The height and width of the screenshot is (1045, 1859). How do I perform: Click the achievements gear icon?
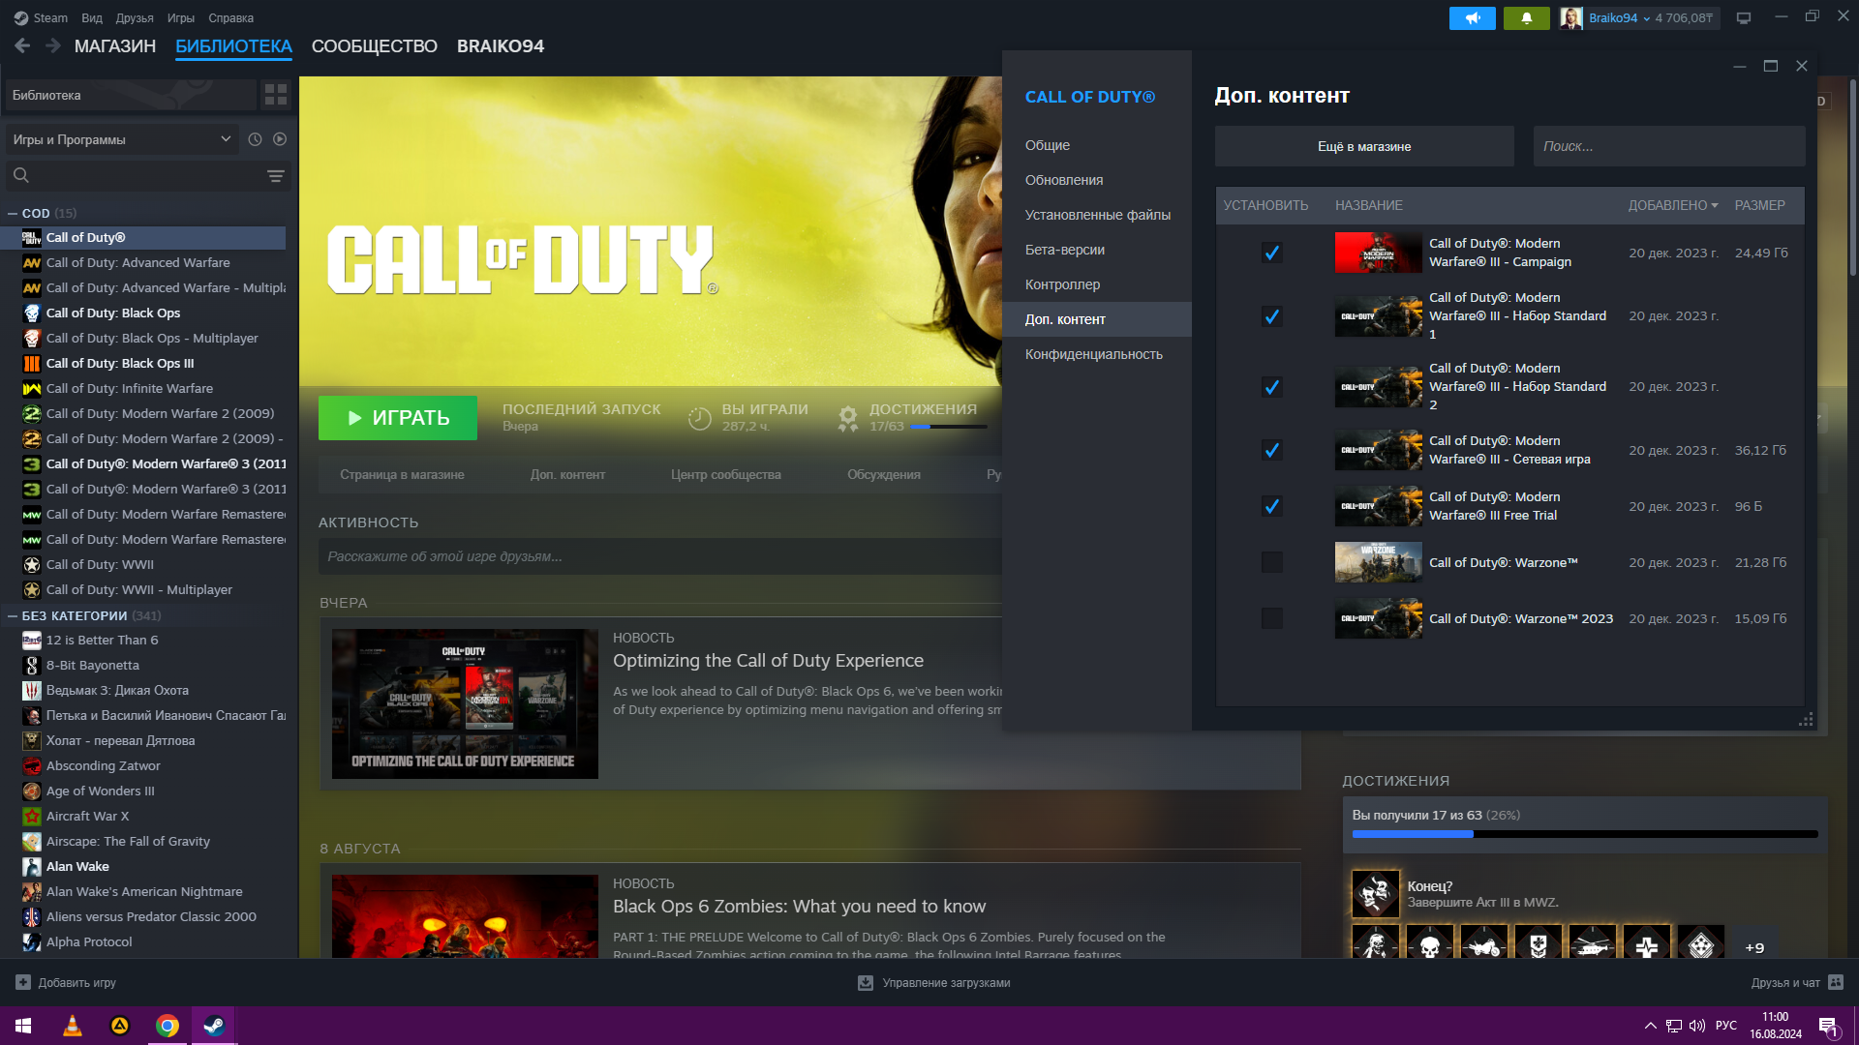[x=848, y=418]
